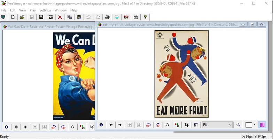The image size is (273, 139).
Task: Minimize the eat-more-fruit child window
Action: pos(243,24)
